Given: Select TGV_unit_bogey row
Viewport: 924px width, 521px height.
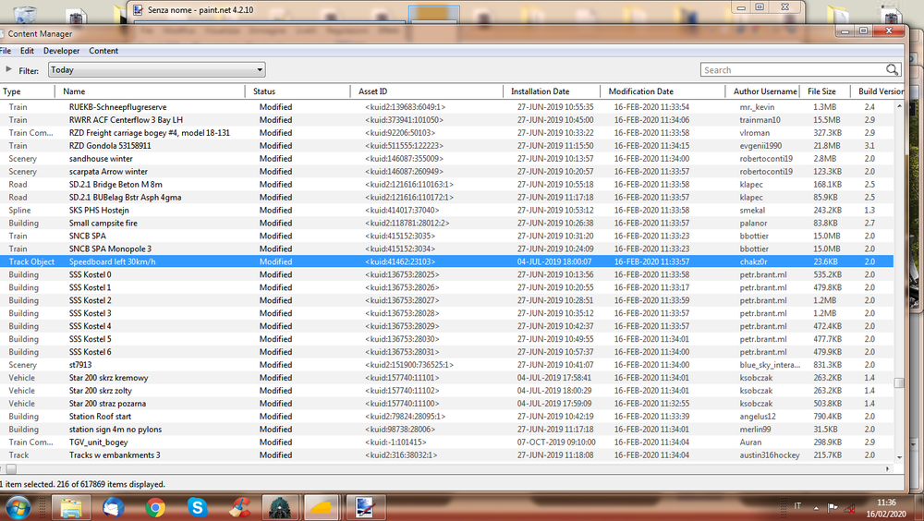Looking at the screenshot, I should [x=446, y=442].
